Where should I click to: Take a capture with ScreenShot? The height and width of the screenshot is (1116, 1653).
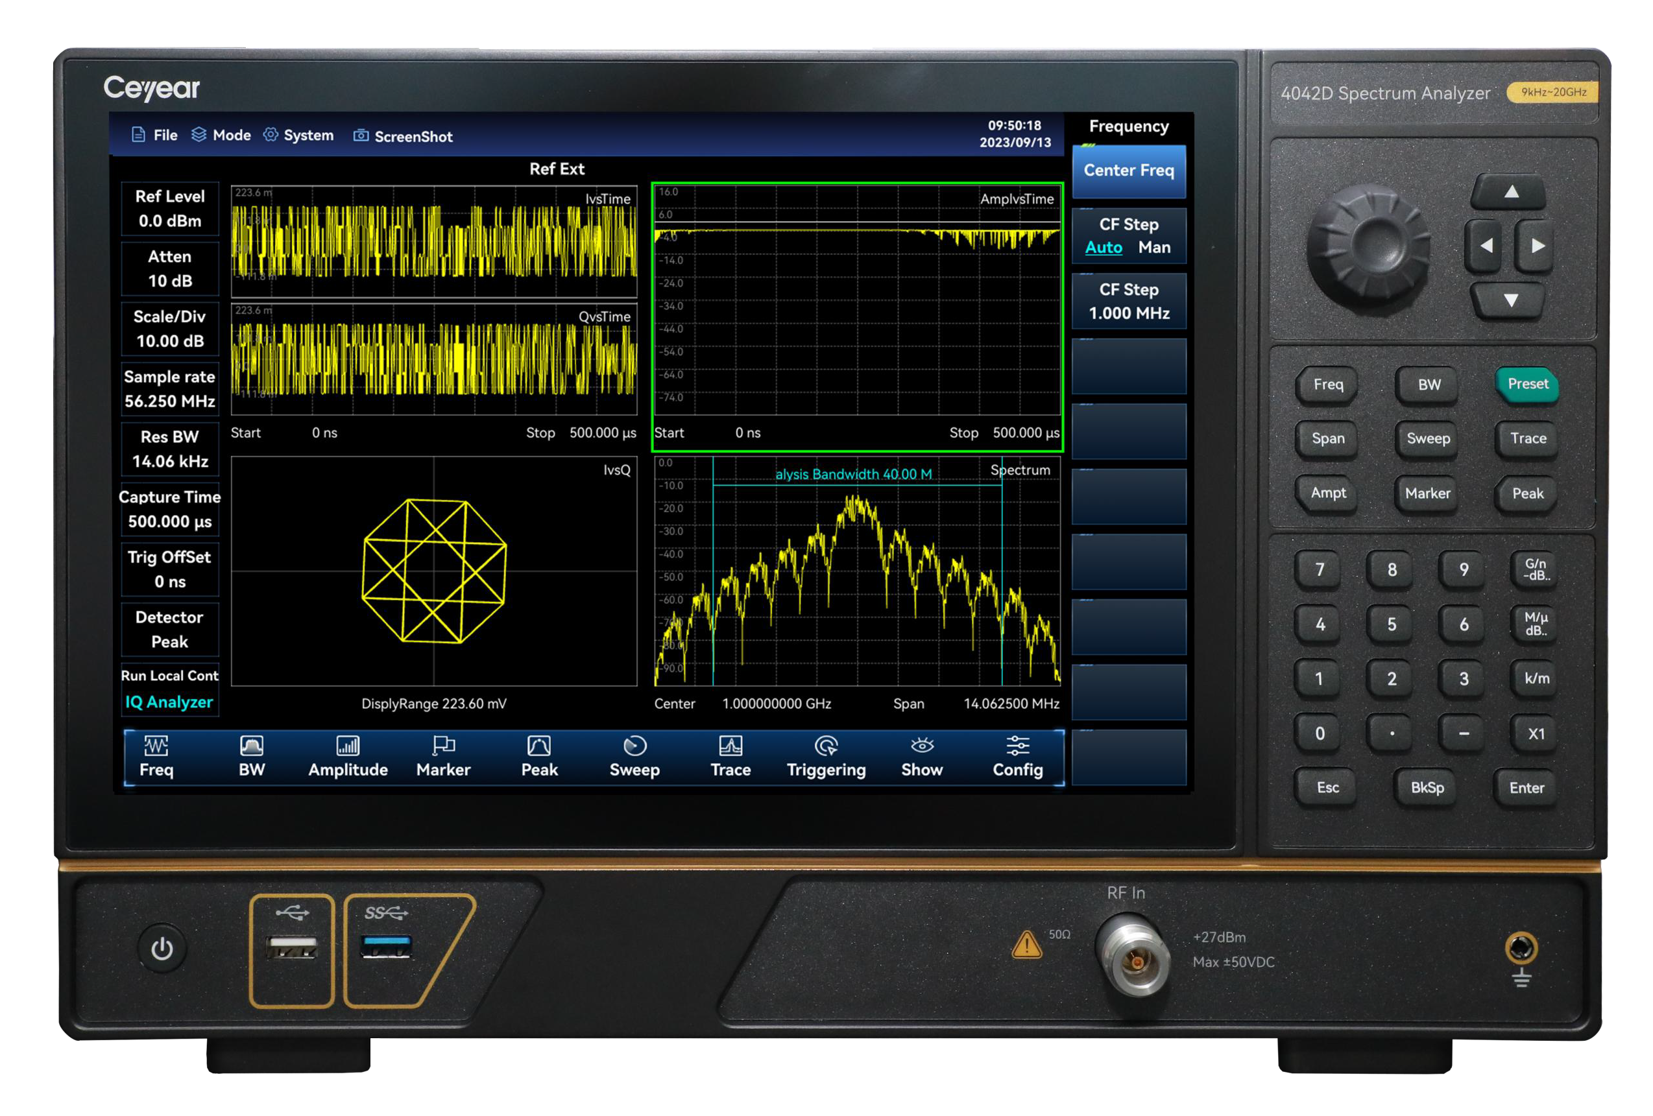pyautogui.click(x=403, y=136)
